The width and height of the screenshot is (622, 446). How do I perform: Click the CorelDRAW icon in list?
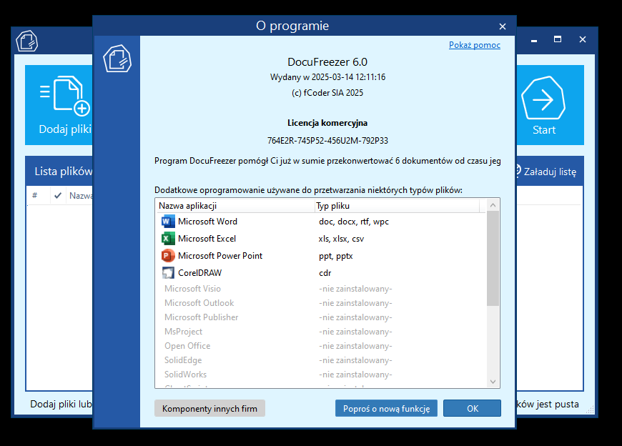click(168, 273)
